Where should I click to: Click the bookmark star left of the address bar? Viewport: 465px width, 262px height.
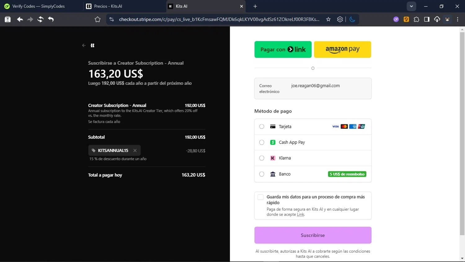pos(98,19)
